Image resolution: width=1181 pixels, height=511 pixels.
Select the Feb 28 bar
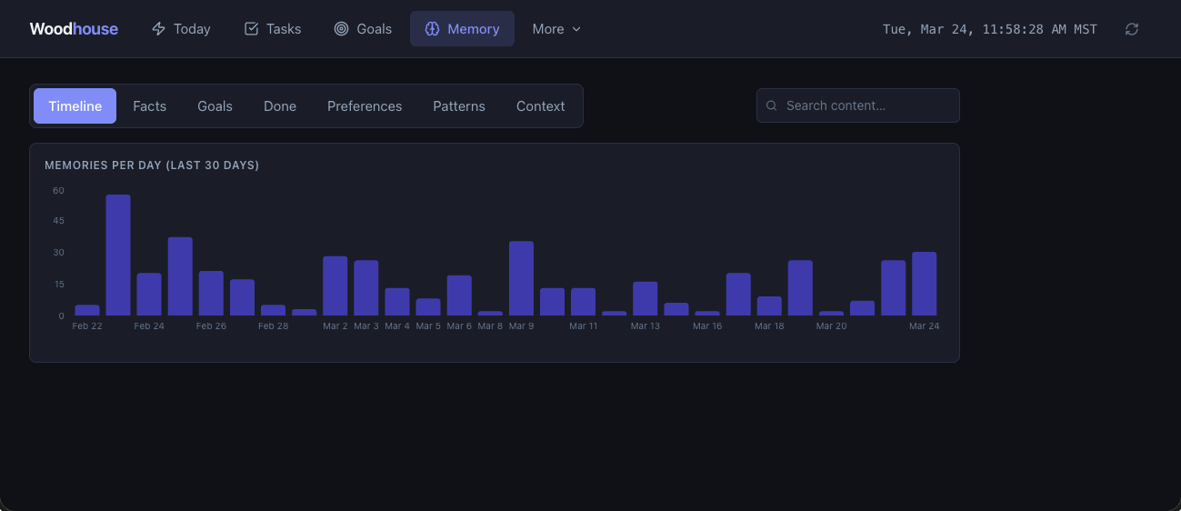(273, 310)
